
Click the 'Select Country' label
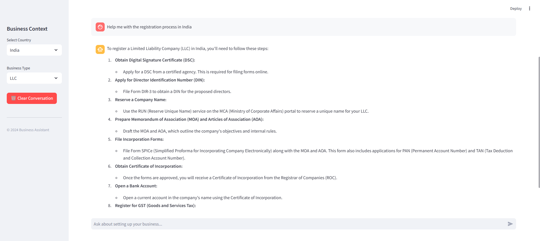(19, 40)
